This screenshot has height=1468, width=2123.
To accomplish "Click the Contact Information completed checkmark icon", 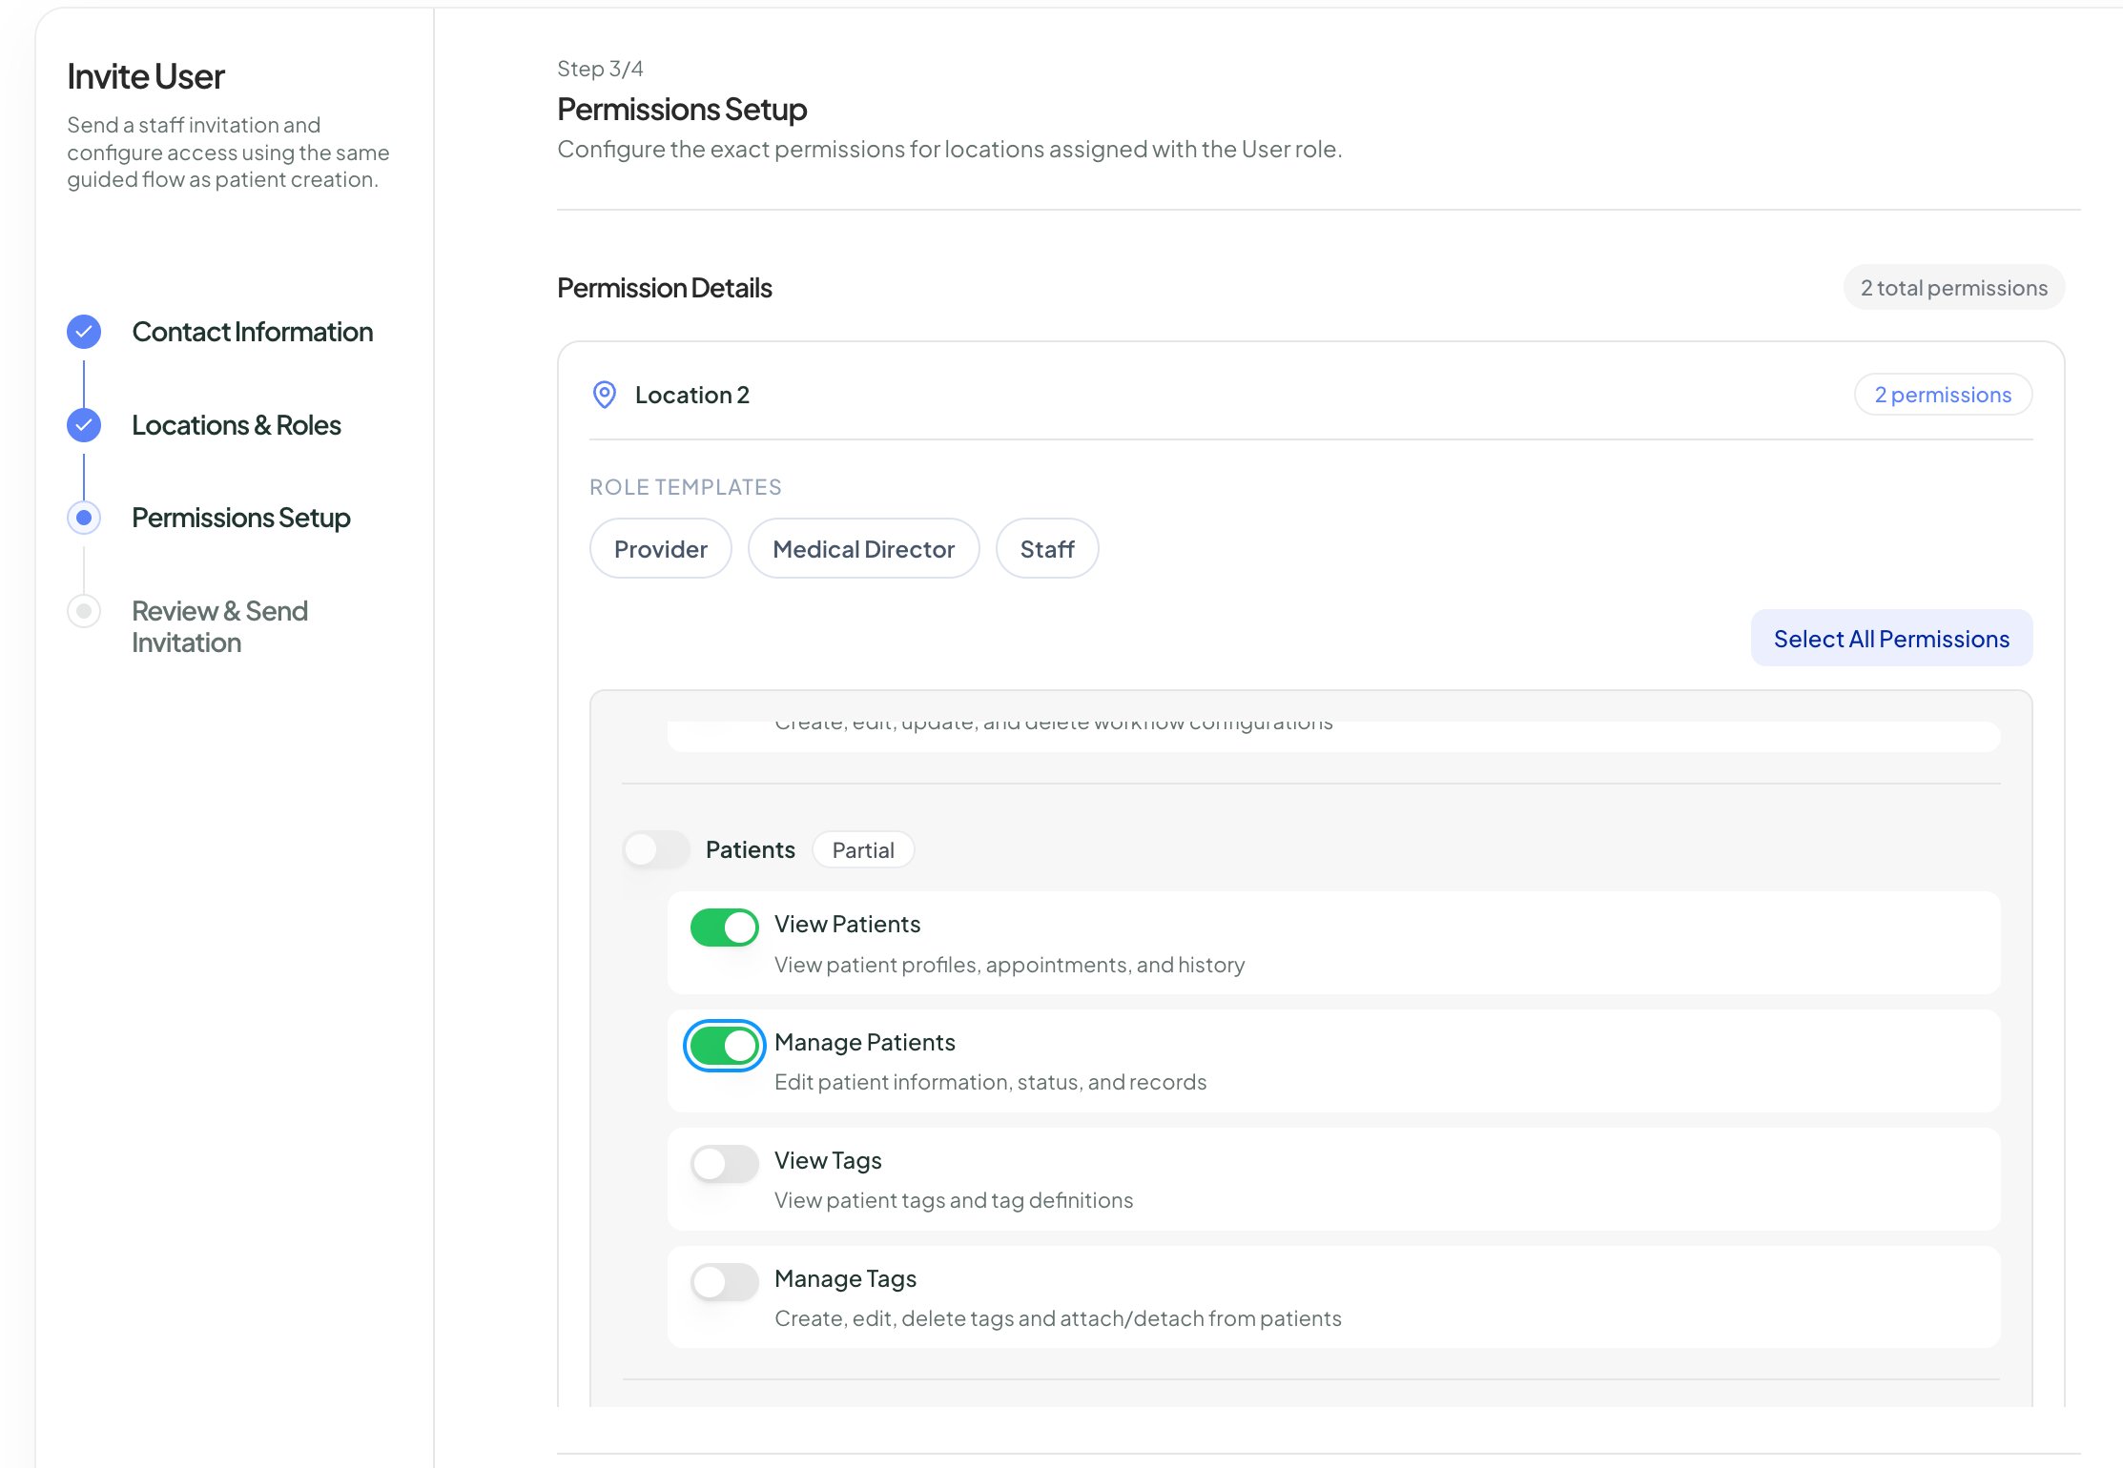I will coord(84,332).
